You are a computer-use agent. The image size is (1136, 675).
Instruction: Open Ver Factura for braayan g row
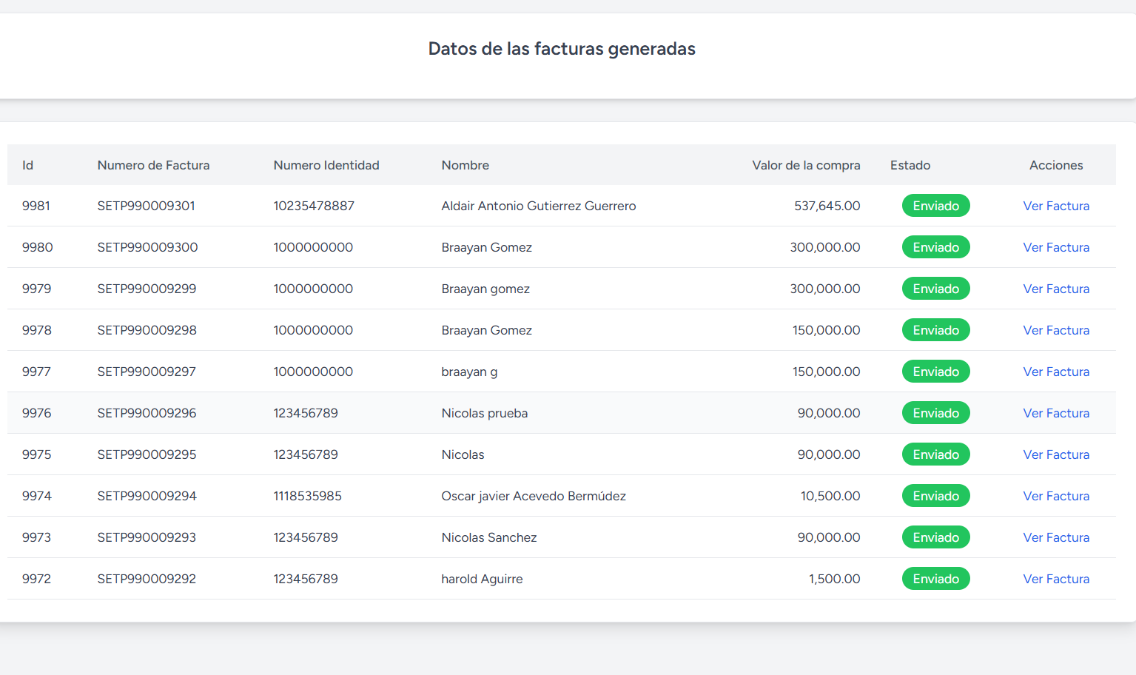(1056, 372)
